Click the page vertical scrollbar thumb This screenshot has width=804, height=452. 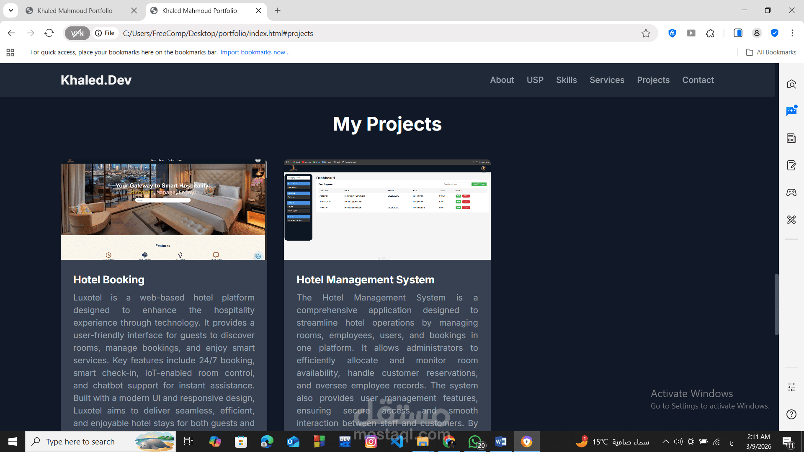coord(776,304)
